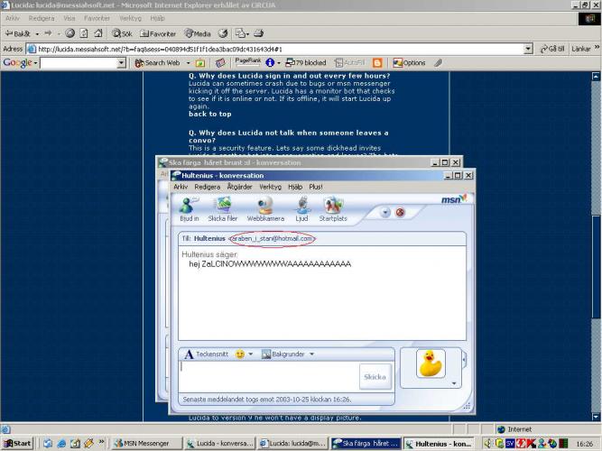
Task: Follow the 'back to top' link
Action: 209,115
